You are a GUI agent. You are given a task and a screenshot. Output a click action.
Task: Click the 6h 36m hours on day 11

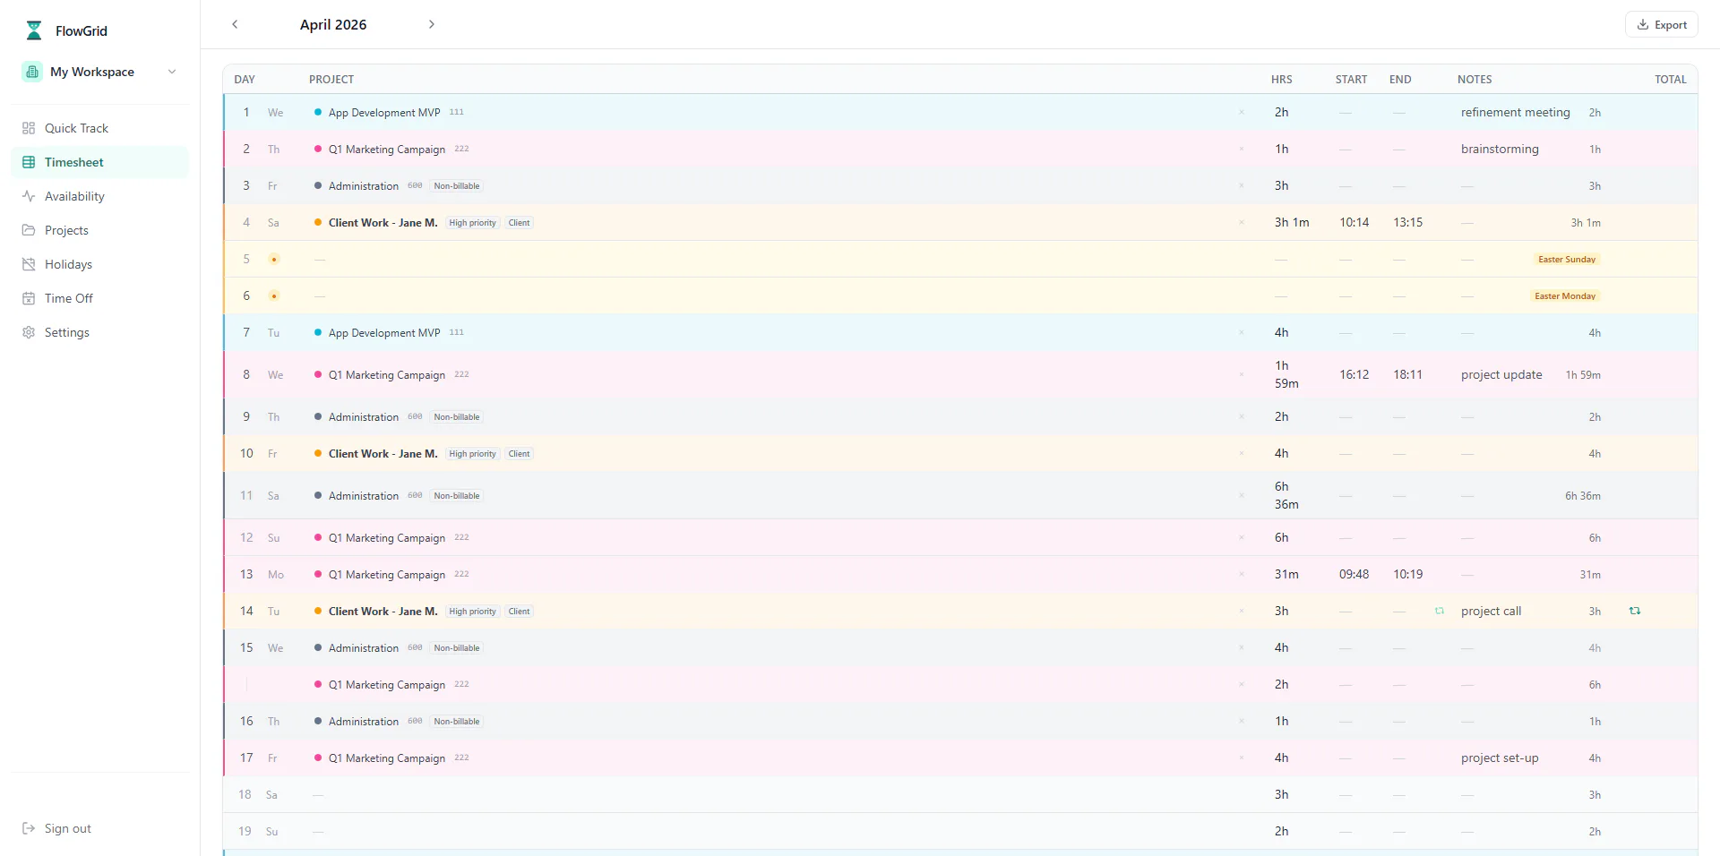point(1286,495)
